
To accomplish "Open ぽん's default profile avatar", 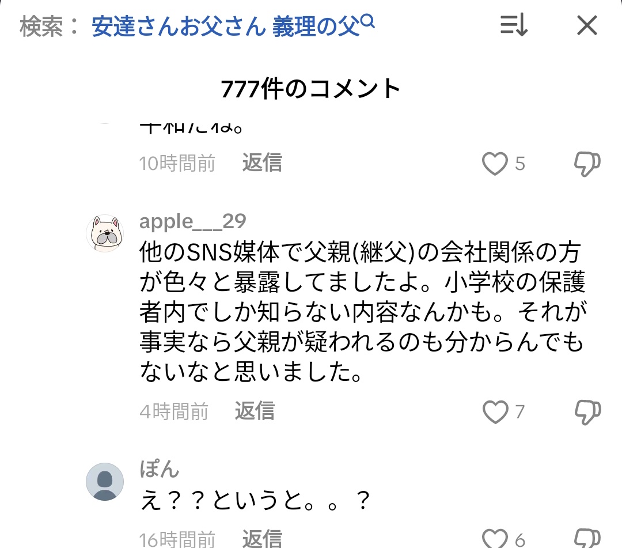I will [x=105, y=482].
